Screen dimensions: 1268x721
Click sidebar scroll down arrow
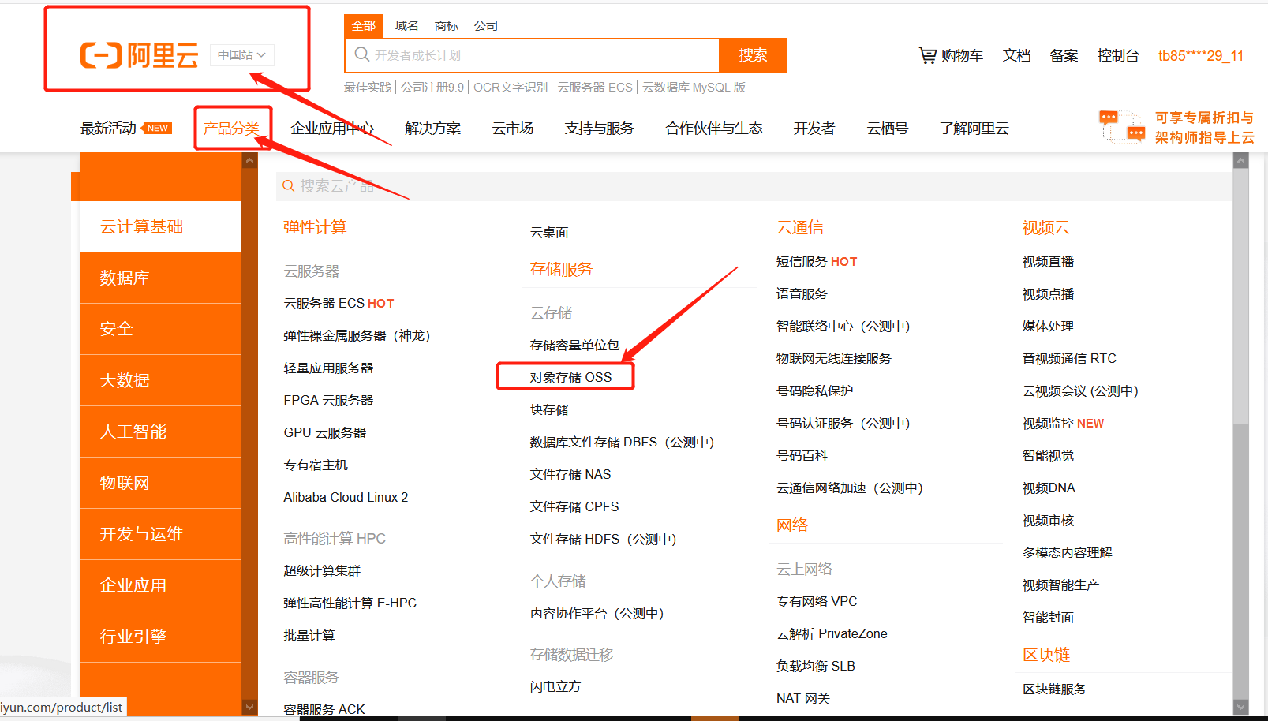[x=250, y=707]
